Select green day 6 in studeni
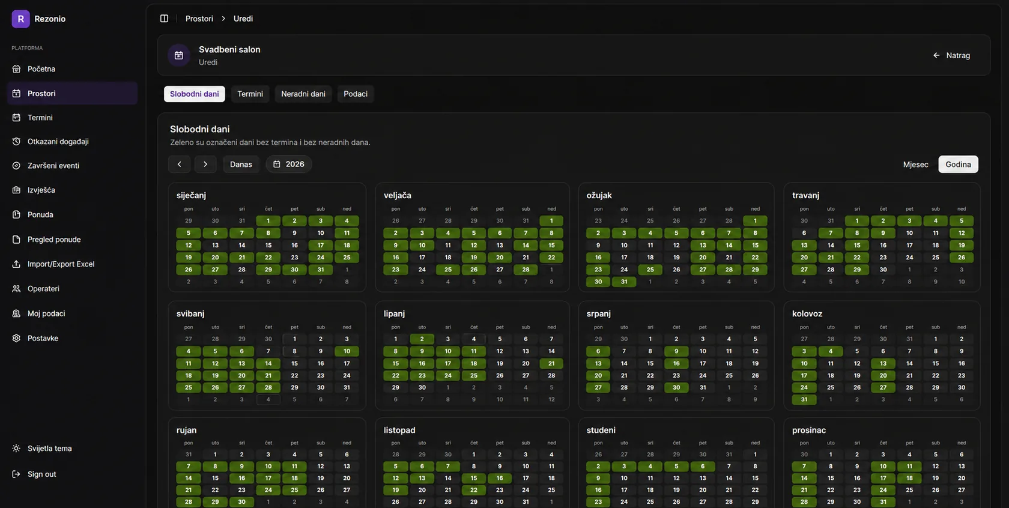 click(703, 467)
